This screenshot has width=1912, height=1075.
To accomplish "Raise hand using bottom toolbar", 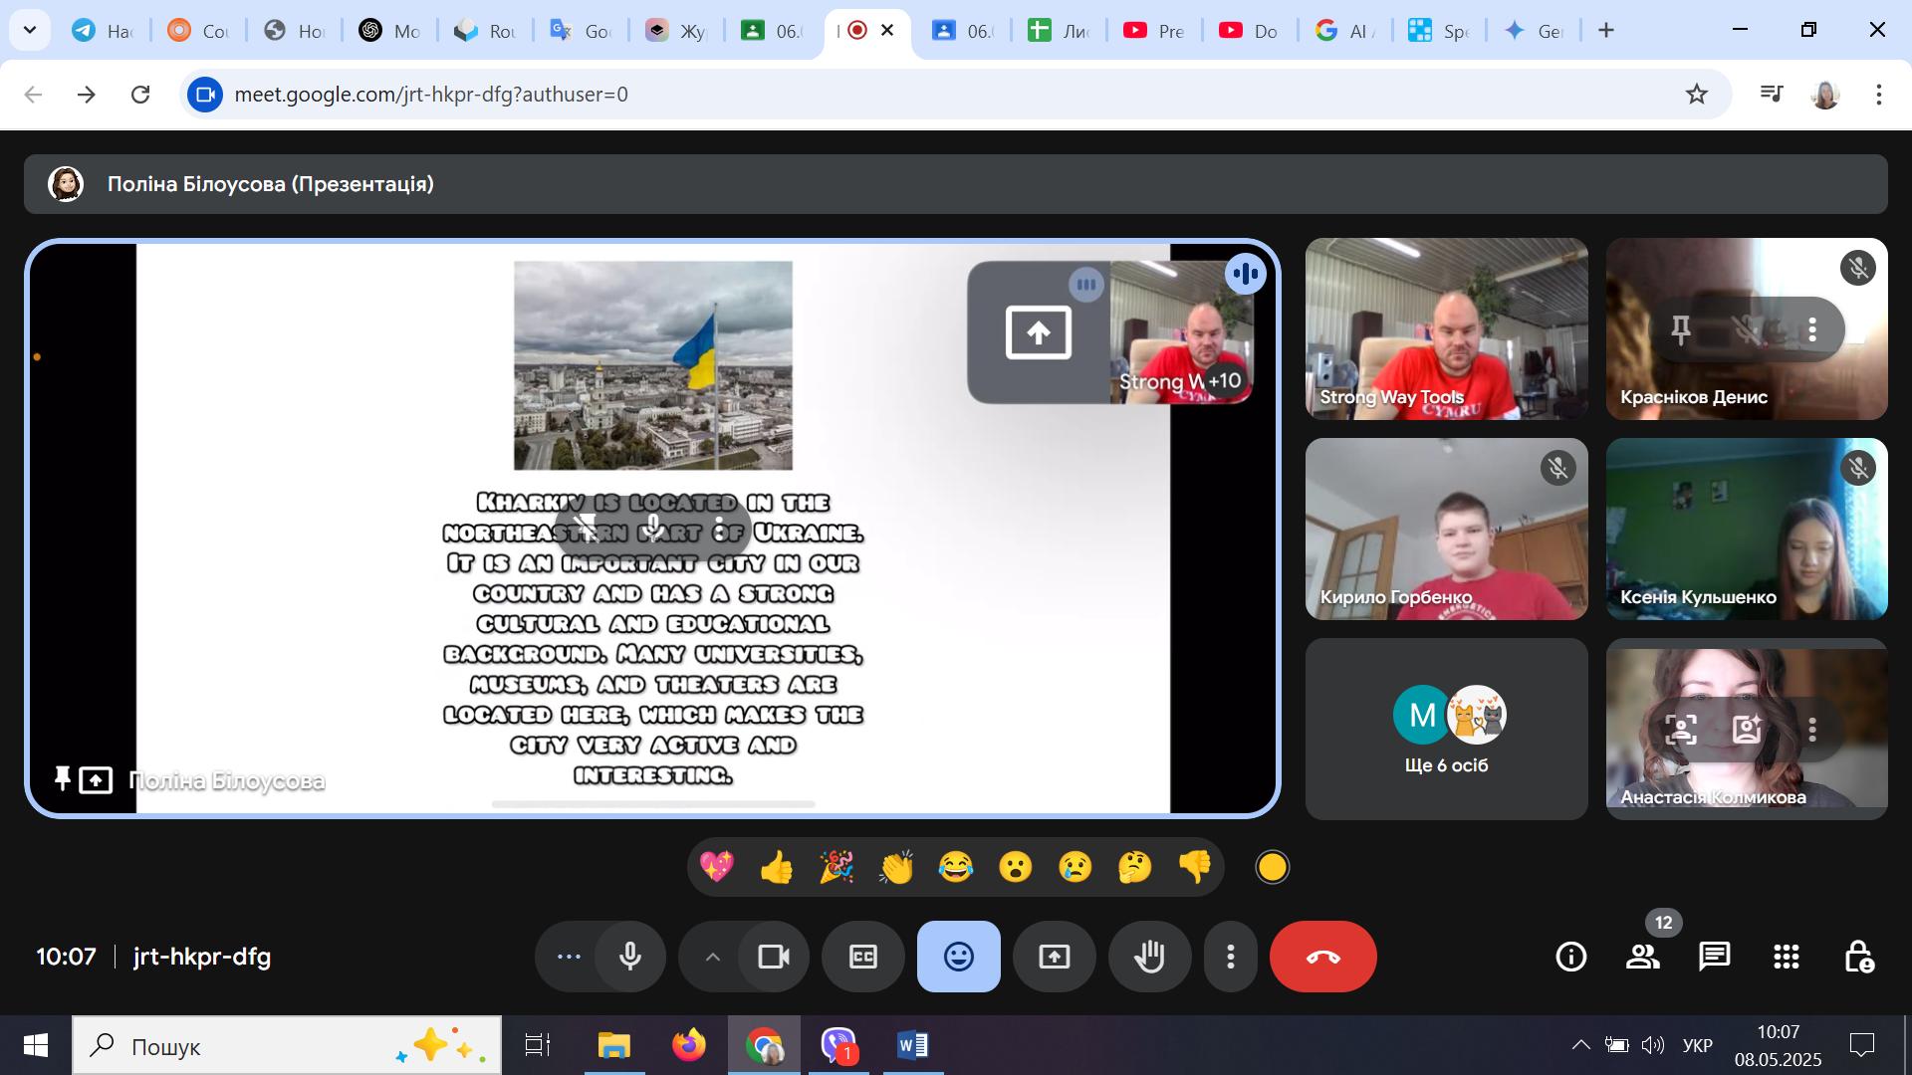I will click(x=1149, y=957).
